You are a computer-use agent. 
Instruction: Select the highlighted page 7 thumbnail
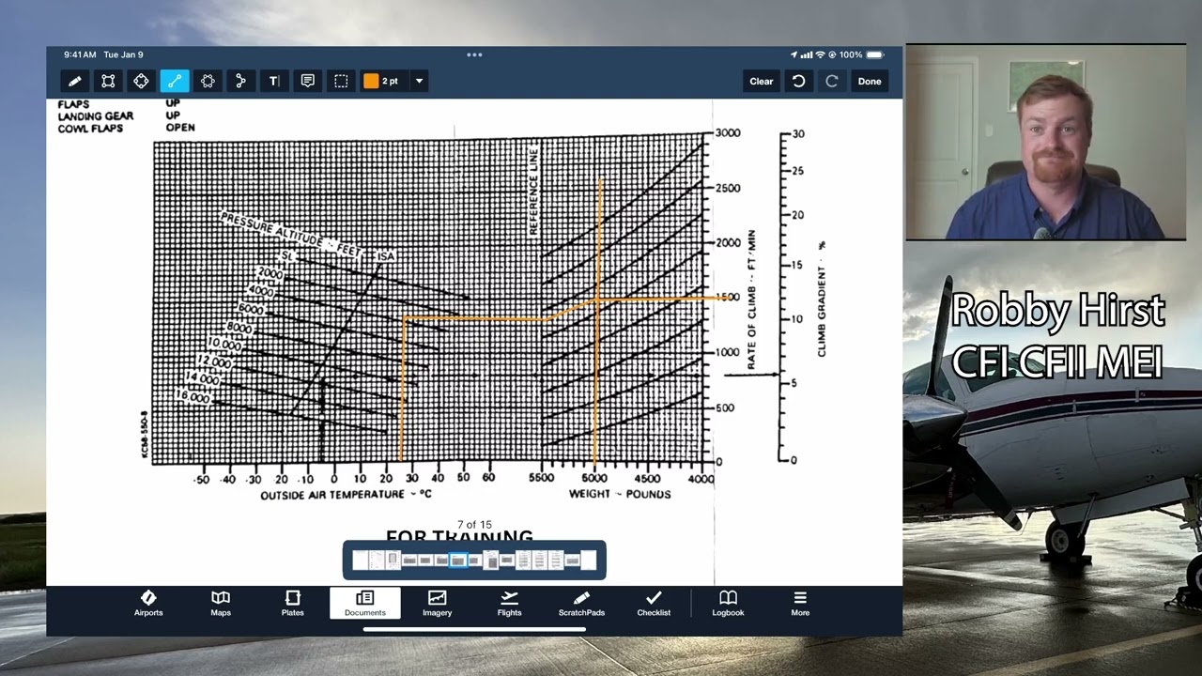(457, 561)
